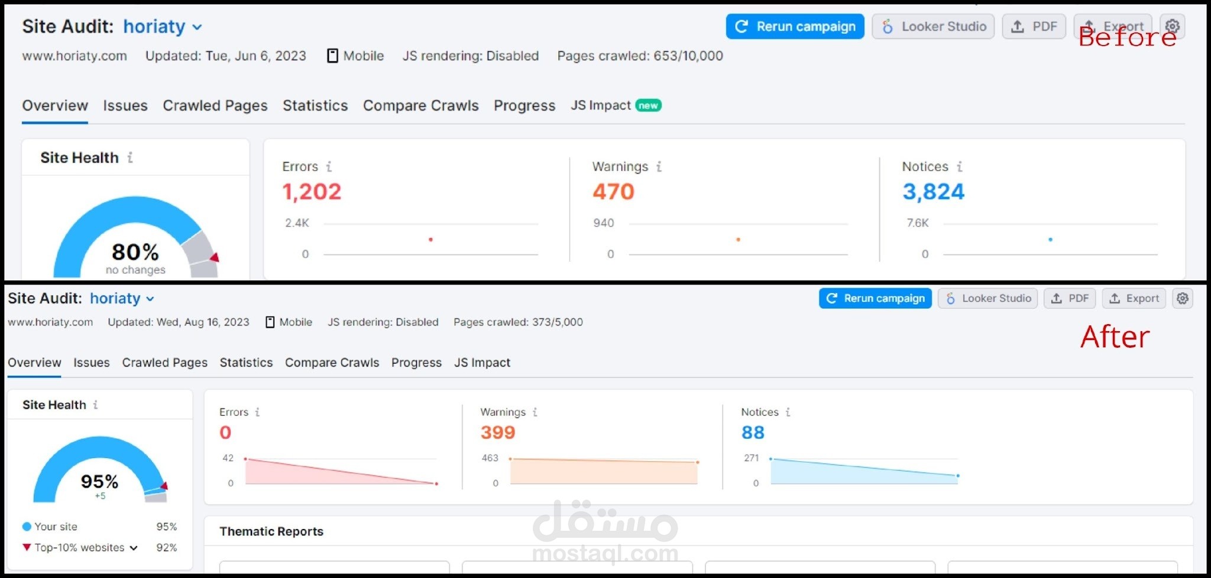The image size is (1211, 578).
Task: Click red triangle Top-10% websites marker
Action: click(27, 547)
